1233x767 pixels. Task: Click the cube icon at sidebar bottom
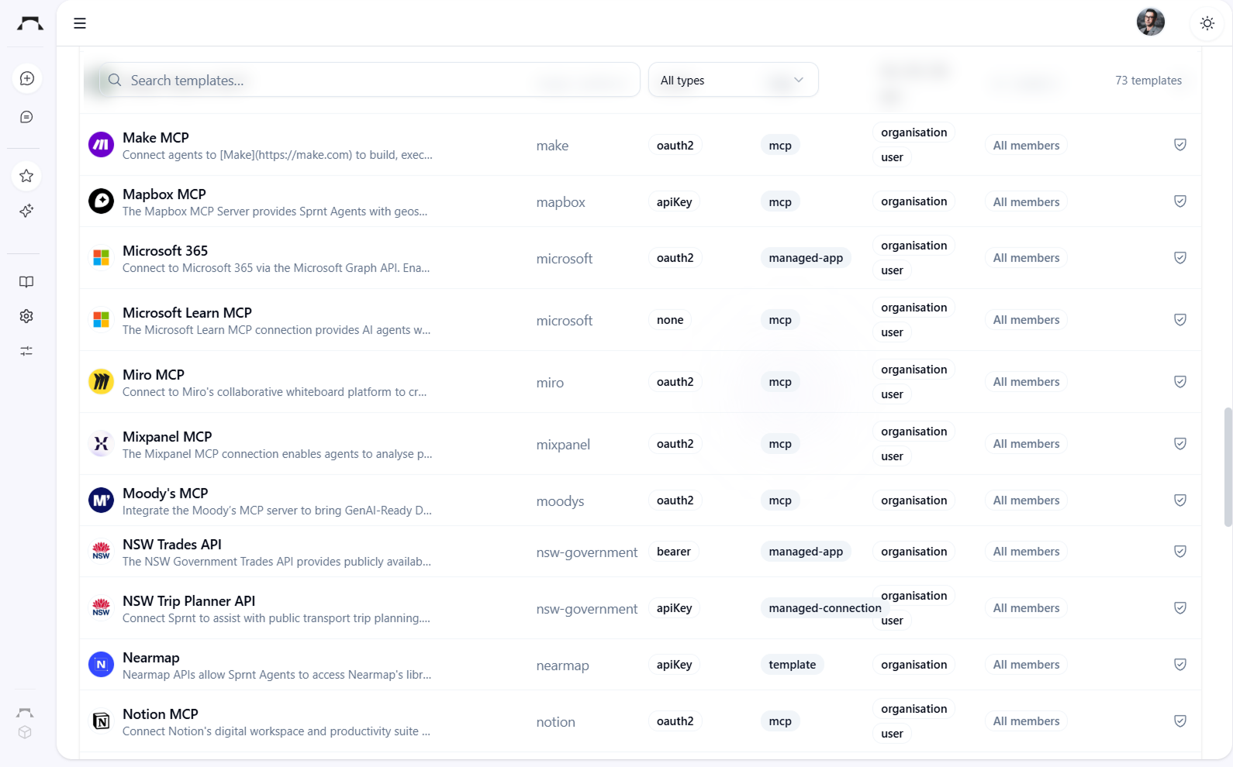pyautogui.click(x=25, y=732)
